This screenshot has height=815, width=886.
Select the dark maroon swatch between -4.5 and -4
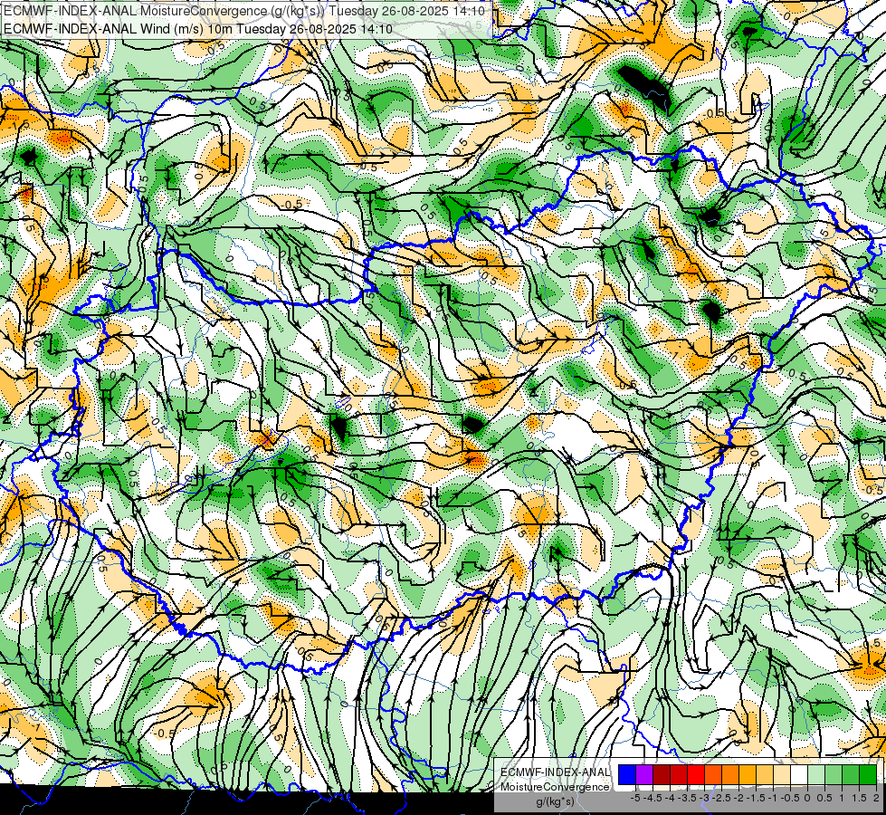662,774
